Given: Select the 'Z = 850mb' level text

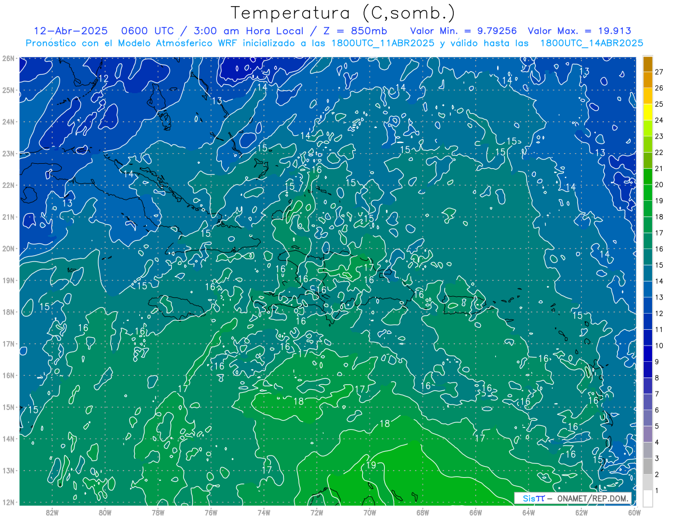Looking at the screenshot, I should tap(355, 31).
